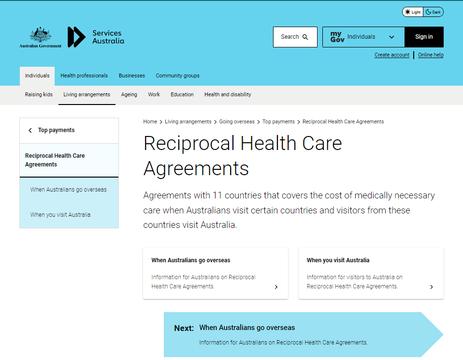Screen dimensions: 463x360
Task: Select Community groups tab
Action: (x=177, y=76)
